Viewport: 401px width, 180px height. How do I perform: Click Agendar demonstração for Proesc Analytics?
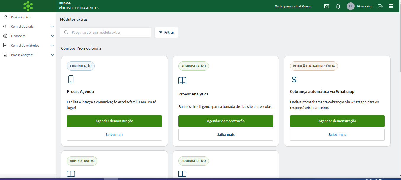(x=226, y=121)
